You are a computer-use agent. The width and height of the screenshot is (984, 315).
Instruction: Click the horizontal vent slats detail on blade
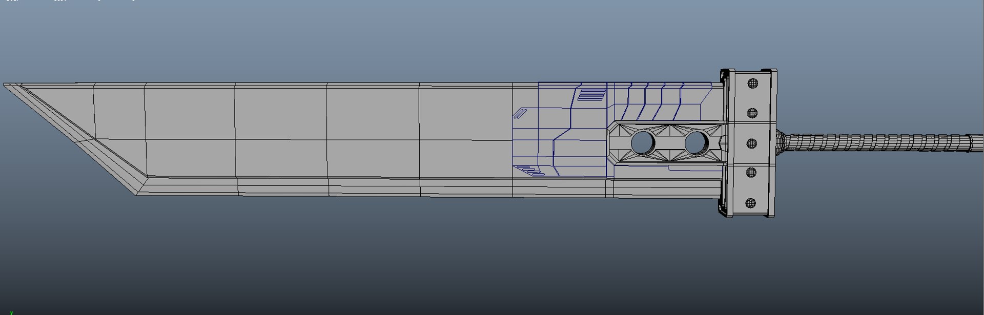tap(591, 95)
